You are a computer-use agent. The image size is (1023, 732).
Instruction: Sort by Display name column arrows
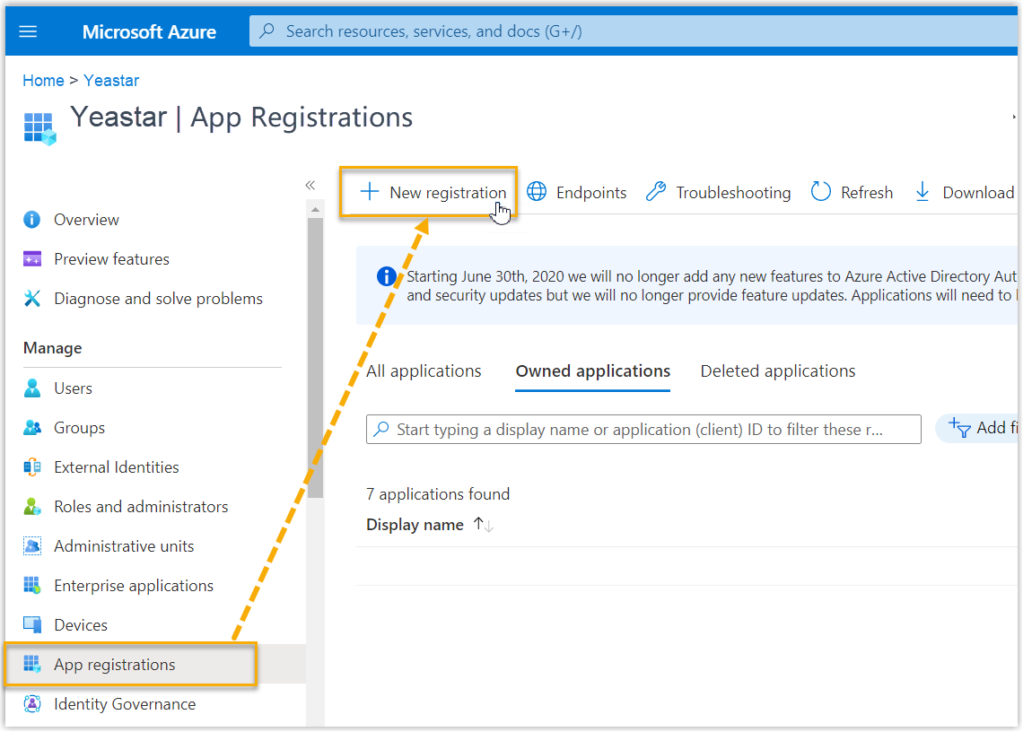483,525
